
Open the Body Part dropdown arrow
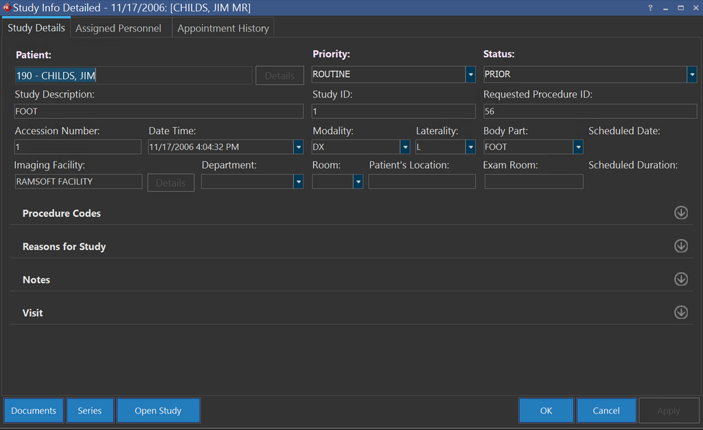coord(578,147)
